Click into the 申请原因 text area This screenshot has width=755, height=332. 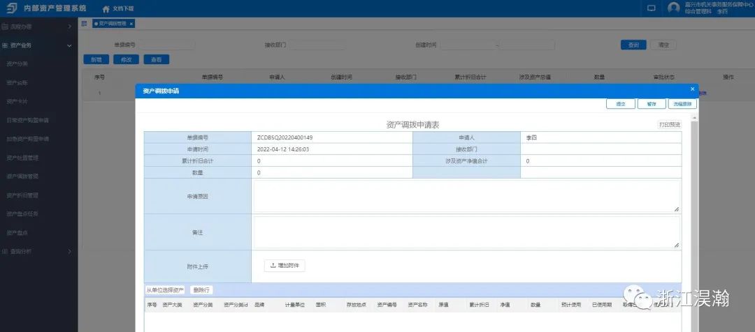tap(466, 196)
